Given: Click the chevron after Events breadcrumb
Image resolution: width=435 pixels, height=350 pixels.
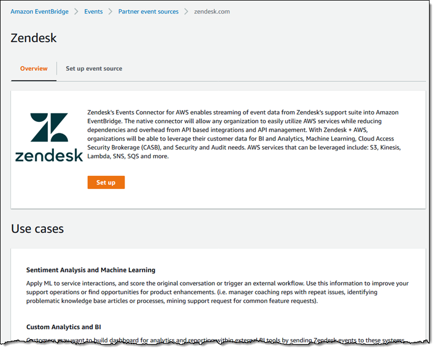Looking at the screenshot, I should pyautogui.click(x=110, y=11).
